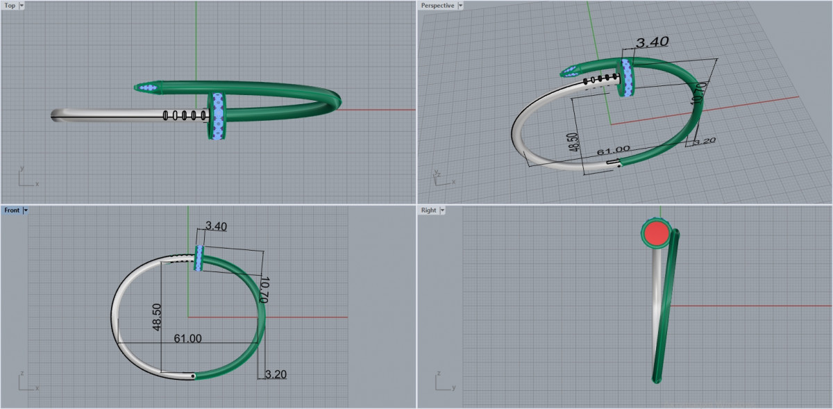This screenshot has height=409, width=833.
Task: Click the Perspective viewport title
Action: (x=437, y=6)
